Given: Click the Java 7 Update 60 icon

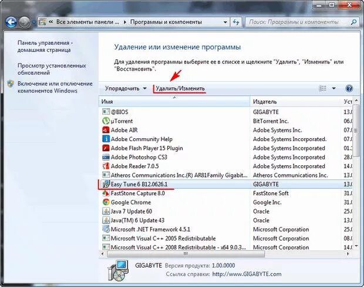Looking at the screenshot, I should click(106, 211).
